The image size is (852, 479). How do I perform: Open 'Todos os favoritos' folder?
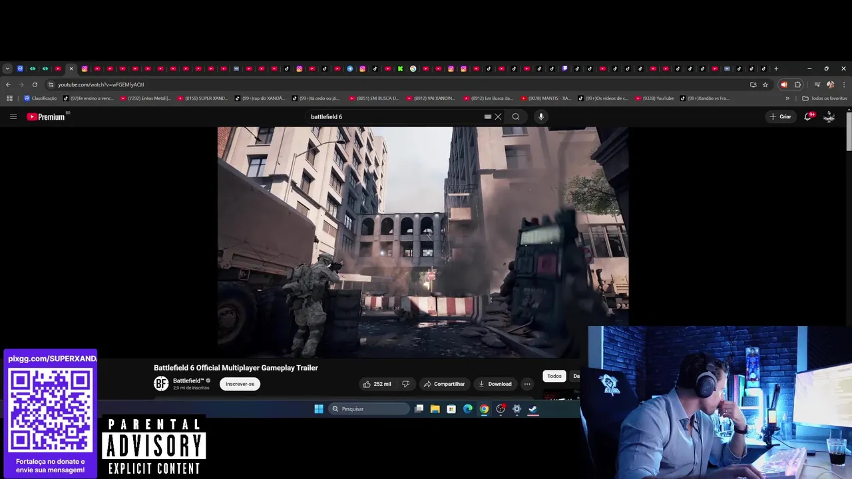coord(825,98)
